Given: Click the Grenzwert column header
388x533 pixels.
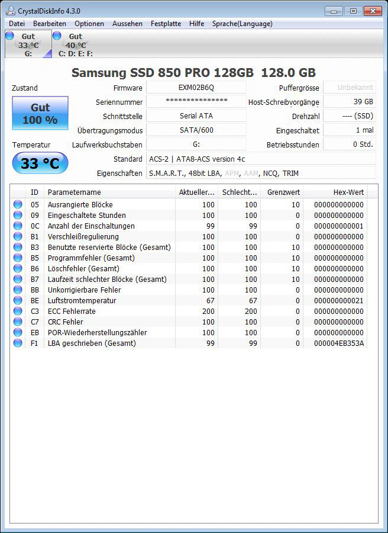Looking at the screenshot, I should point(282,192).
